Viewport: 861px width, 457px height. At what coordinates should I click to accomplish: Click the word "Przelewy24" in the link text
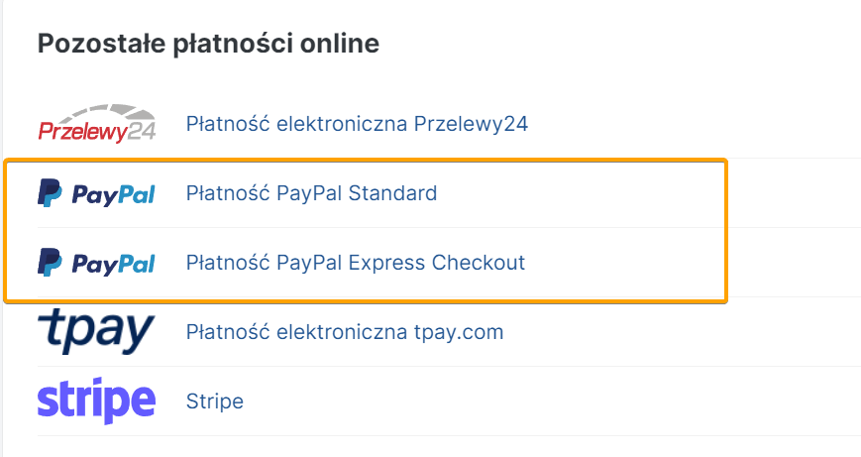(471, 124)
